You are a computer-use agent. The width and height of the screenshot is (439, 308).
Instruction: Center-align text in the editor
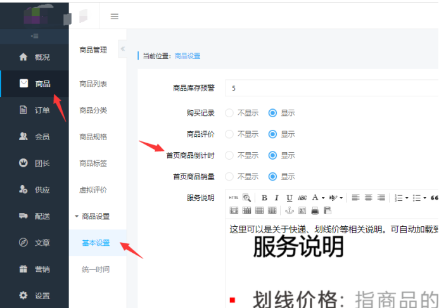(368, 198)
